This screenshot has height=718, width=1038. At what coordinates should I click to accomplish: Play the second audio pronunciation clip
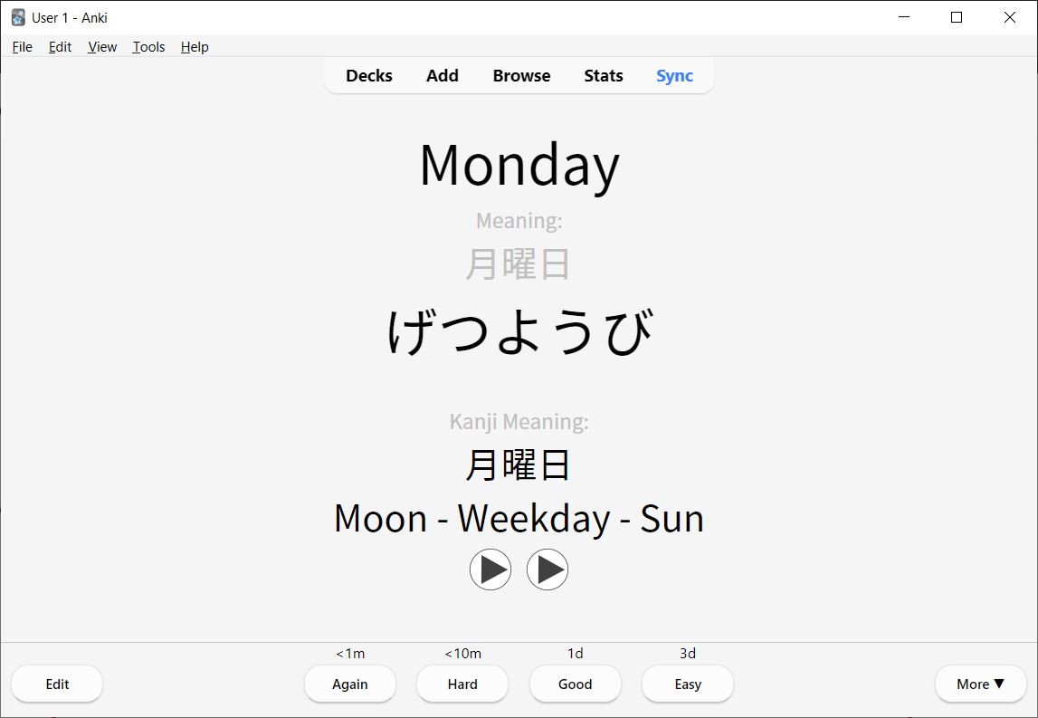[x=548, y=570]
